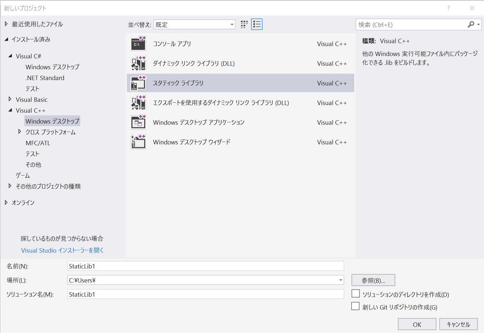Select the スタティック ライブラリ template name
Image resolution: width=484 pixels, height=333 pixels.
point(178,83)
